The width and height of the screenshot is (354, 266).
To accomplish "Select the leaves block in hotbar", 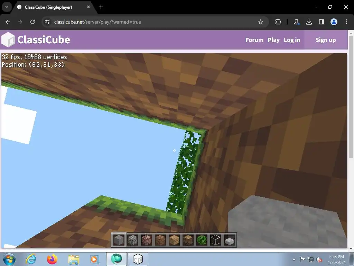I will [202, 240].
